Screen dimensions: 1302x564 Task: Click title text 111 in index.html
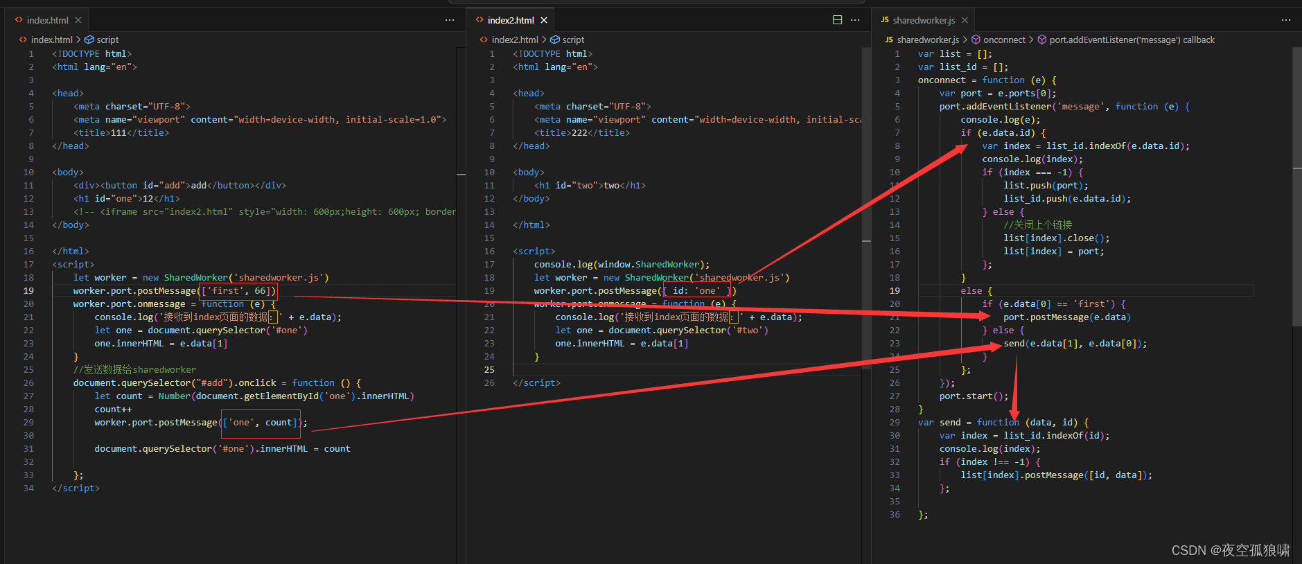[x=118, y=132]
